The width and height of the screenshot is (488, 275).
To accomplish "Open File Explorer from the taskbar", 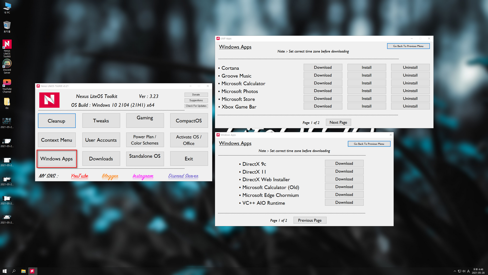I will 23,271.
